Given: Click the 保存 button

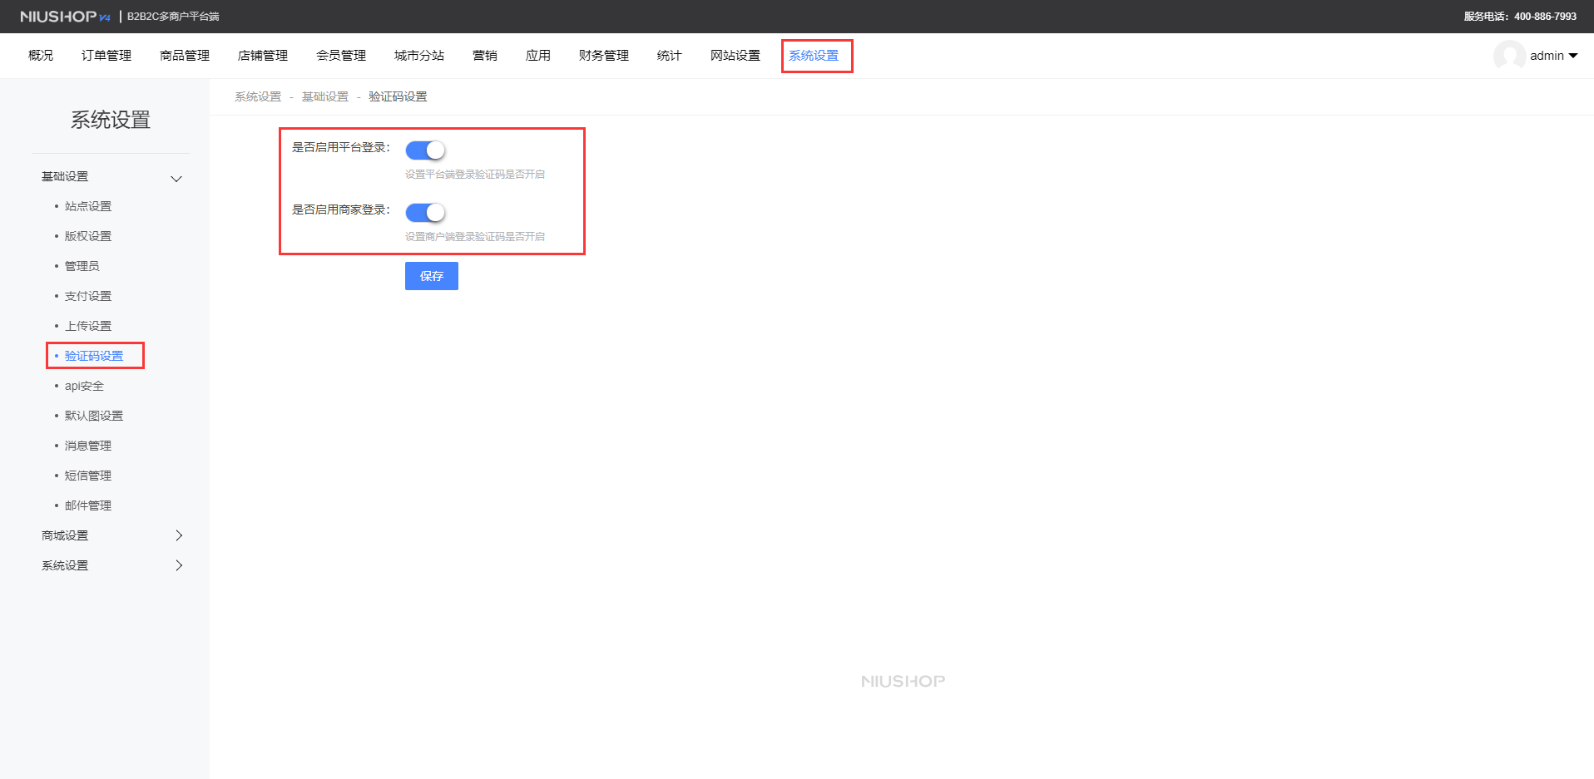Looking at the screenshot, I should 432,276.
